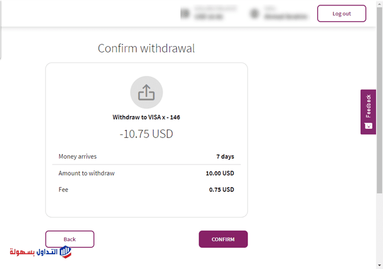Click the -10.75 USD total amount

tap(146, 134)
